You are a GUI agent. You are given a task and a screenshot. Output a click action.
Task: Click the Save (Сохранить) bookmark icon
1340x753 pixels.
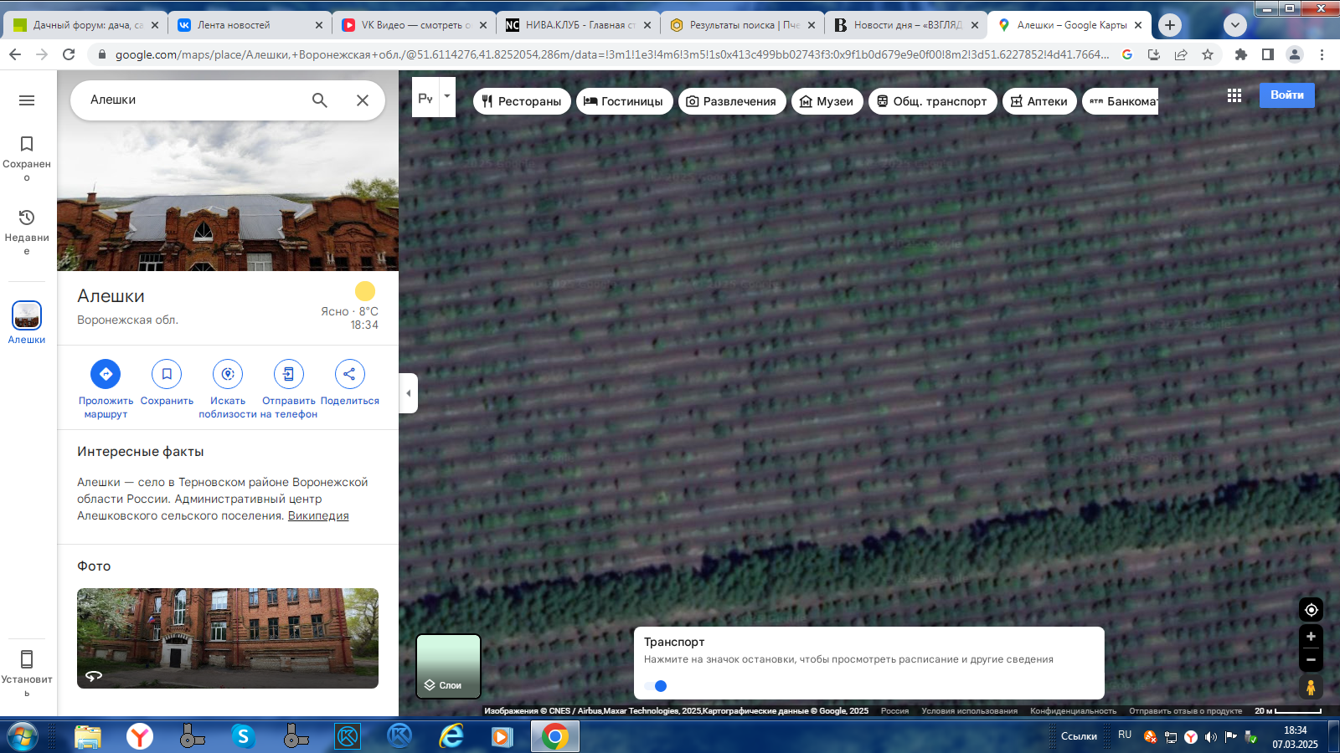pos(167,374)
